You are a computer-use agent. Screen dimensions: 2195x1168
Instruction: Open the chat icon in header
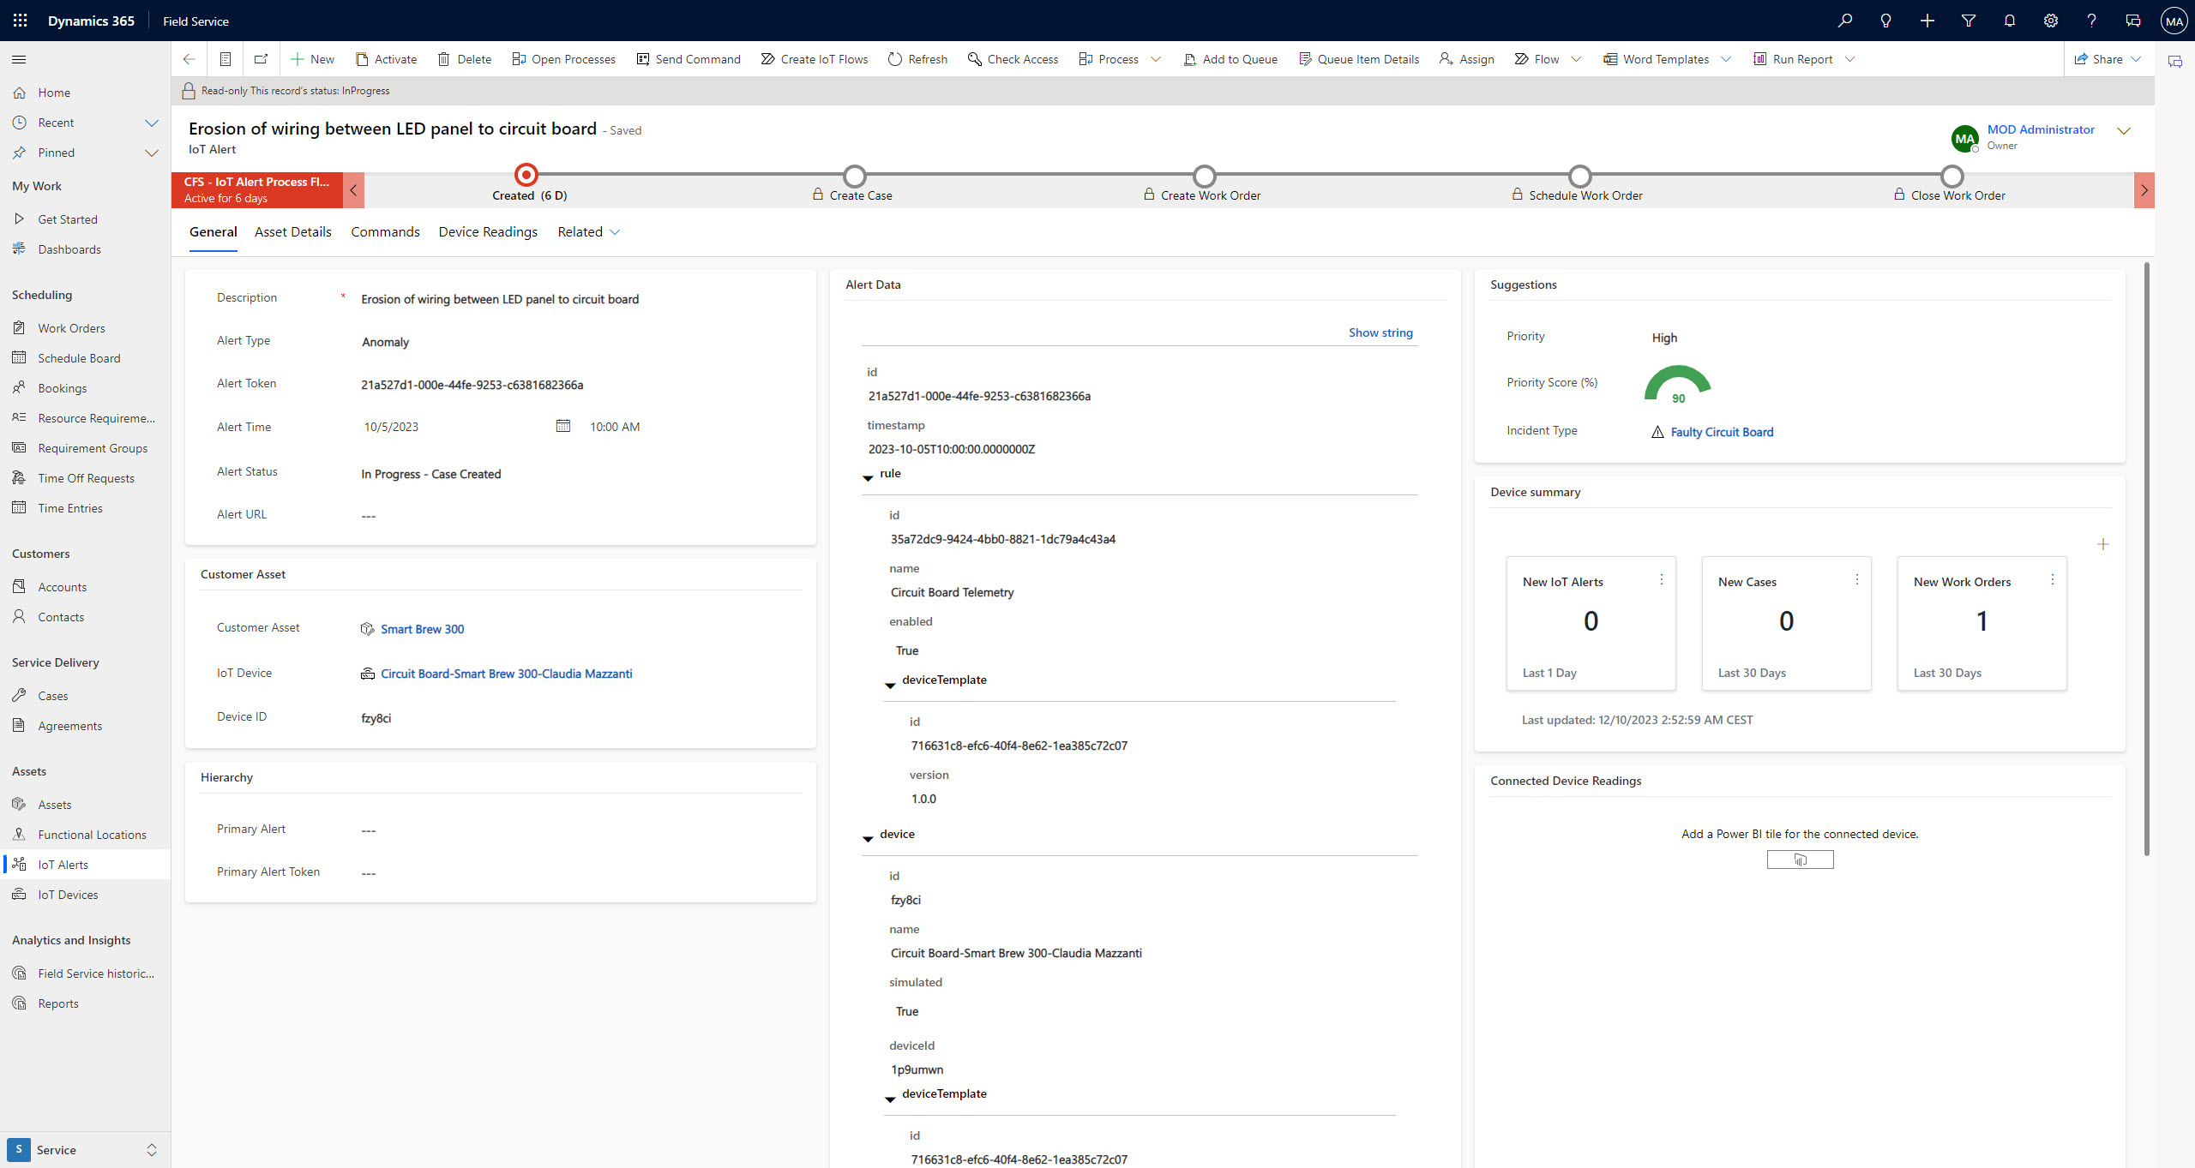tap(2132, 21)
